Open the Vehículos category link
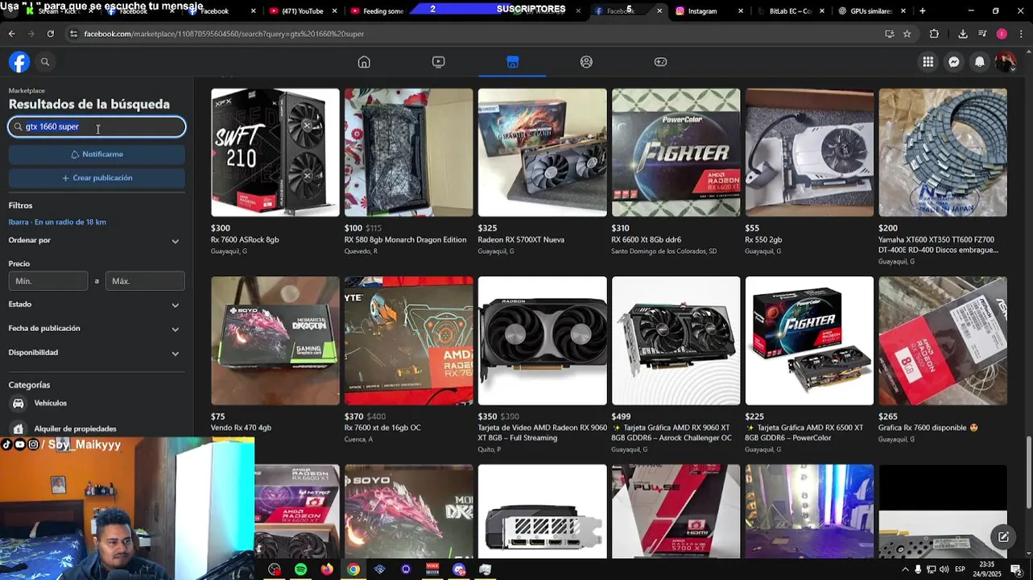This screenshot has width=1033, height=580. (50, 403)
